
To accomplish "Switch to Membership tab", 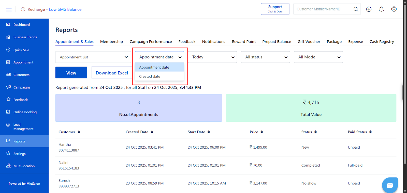I will click(x=111, y=42).
